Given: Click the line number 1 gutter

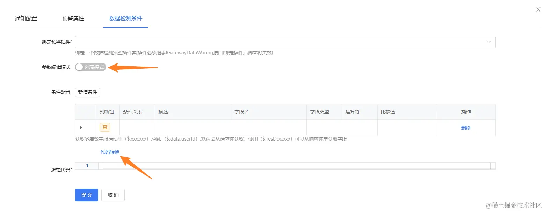Looking at the screenshot, I should tap(87, 166).
